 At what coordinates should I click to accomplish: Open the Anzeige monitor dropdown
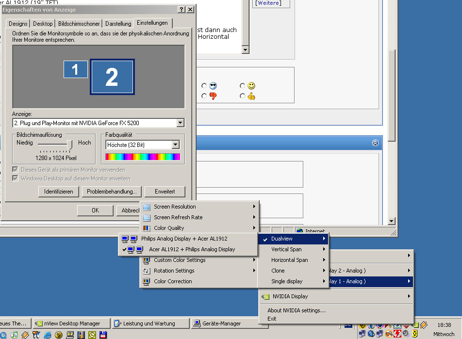(x=181, y=123)
